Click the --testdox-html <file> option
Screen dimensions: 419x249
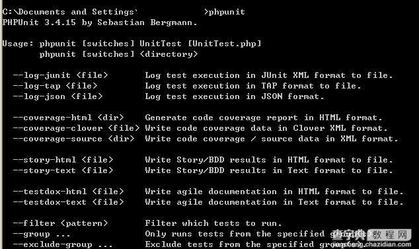point(69,192)
